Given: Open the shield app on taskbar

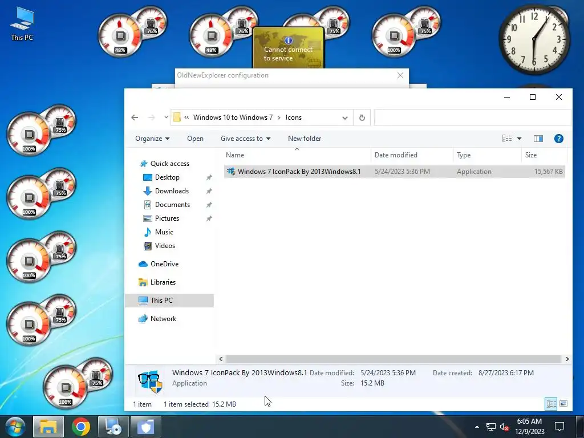Looking at the screenshot, I should point(145,427).
